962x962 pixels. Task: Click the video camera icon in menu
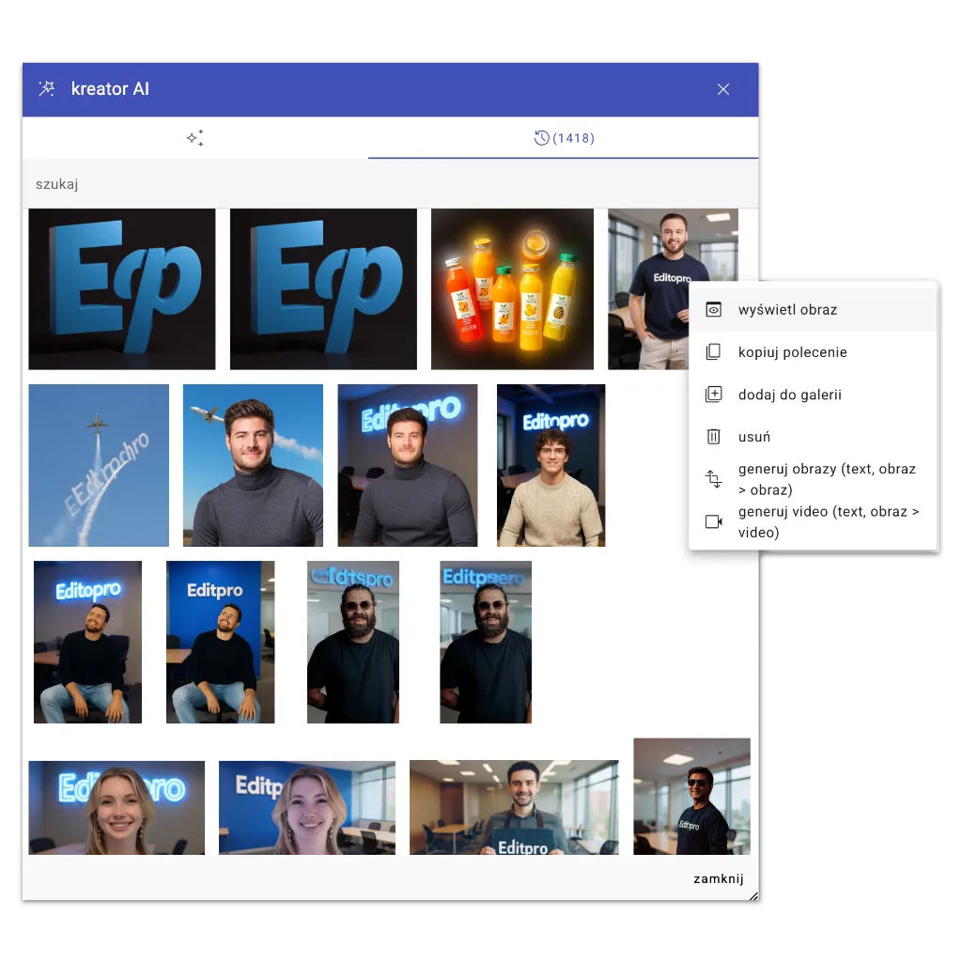[714, 521]
